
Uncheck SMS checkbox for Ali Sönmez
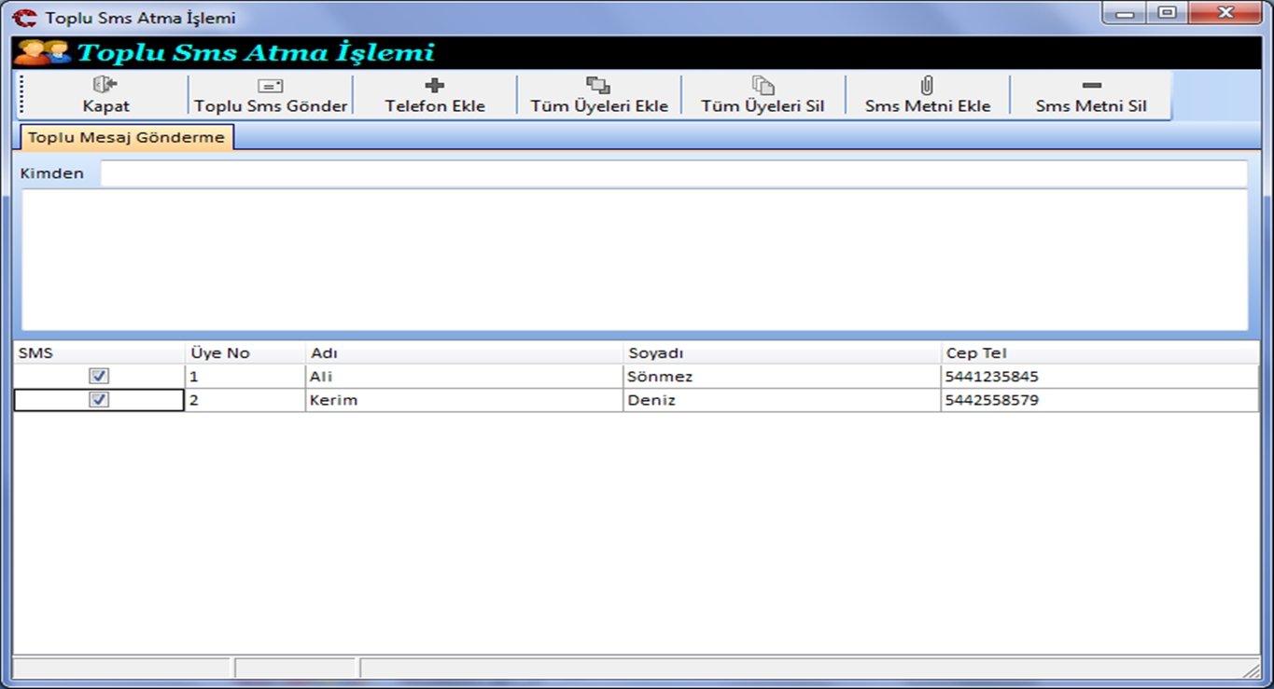tap(99, 376)
